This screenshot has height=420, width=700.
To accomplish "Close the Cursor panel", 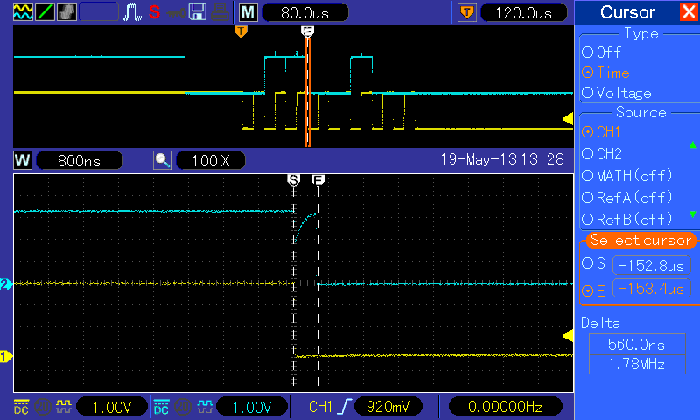I will coord(689,11).
